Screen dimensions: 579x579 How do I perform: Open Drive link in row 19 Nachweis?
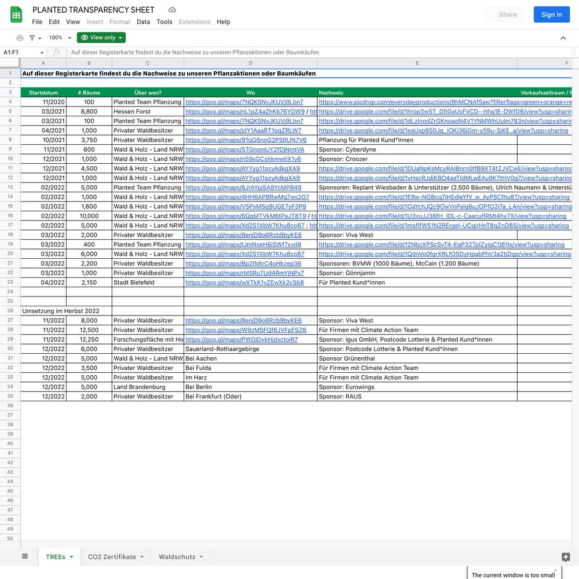pos(441,244)
